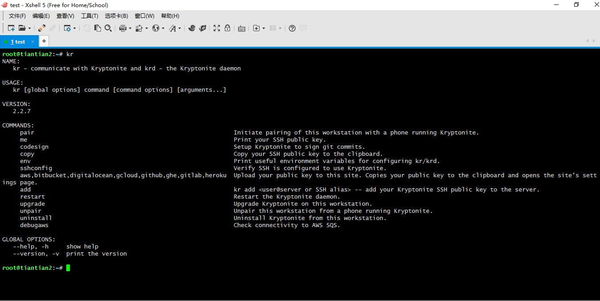The image size is (600, 301).
Task: Expand the encoding globe dropdown arrow
Action: 163,28
